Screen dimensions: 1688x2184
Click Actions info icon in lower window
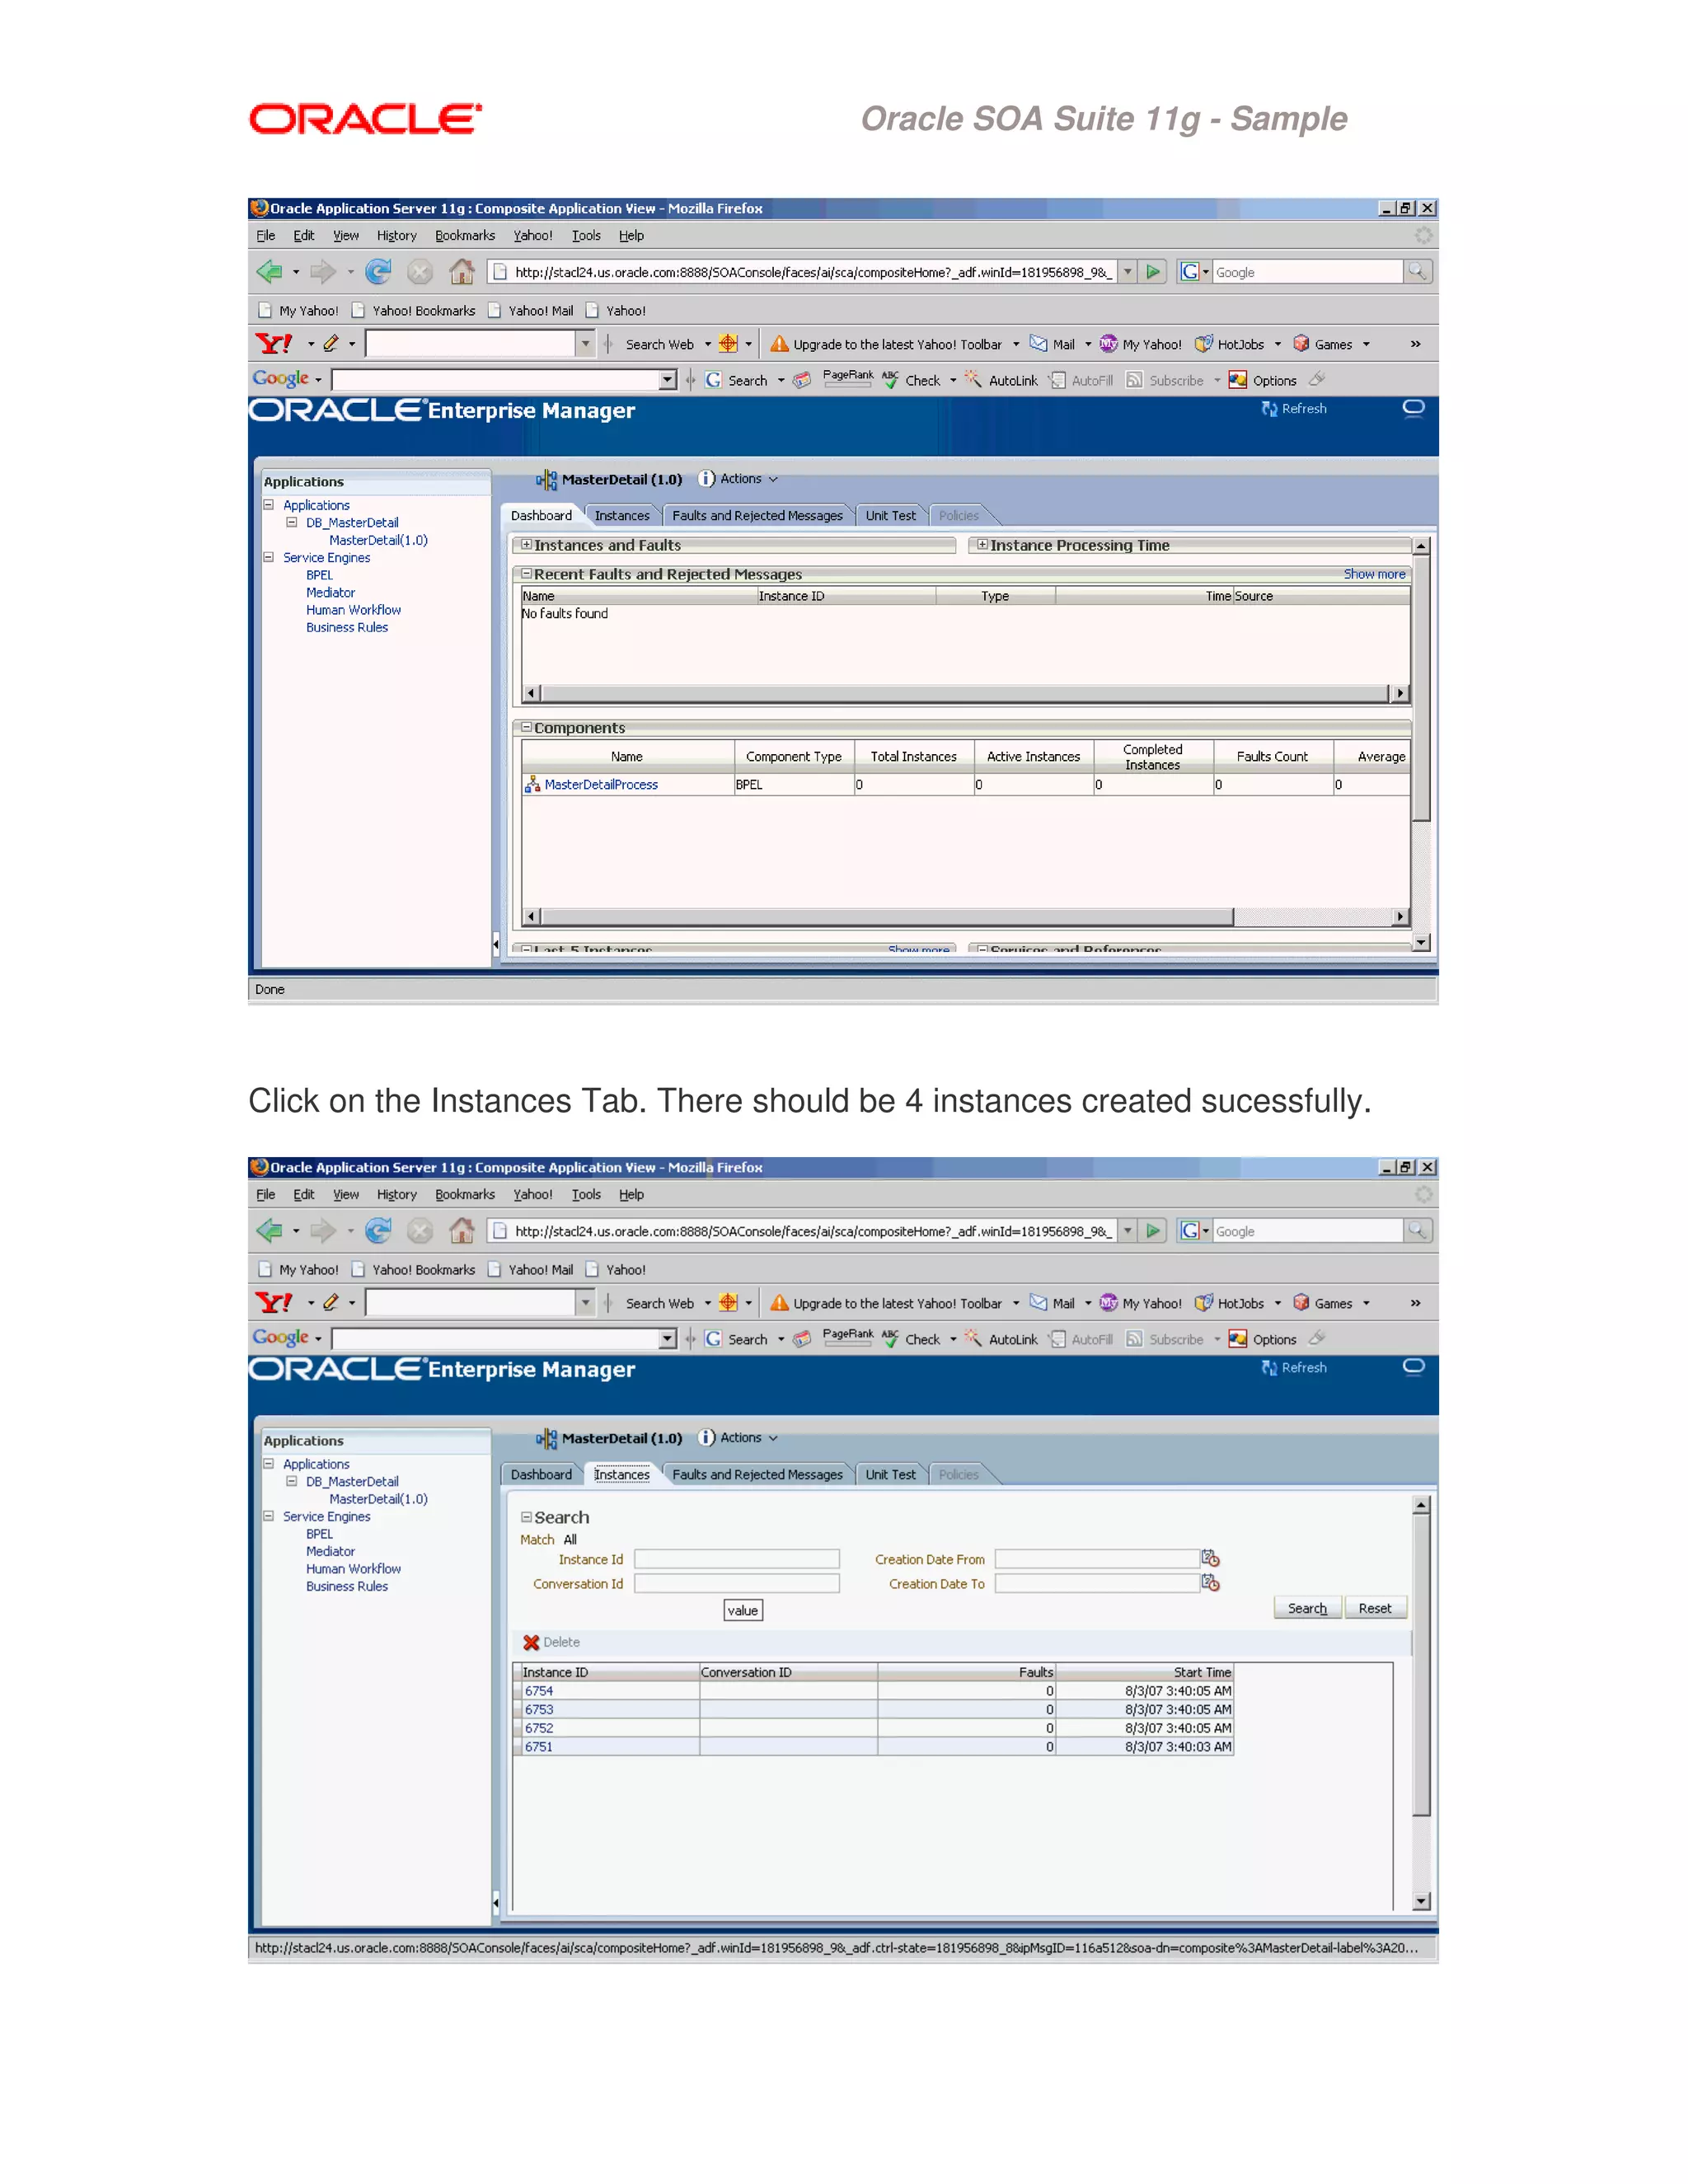point(707,1437)
